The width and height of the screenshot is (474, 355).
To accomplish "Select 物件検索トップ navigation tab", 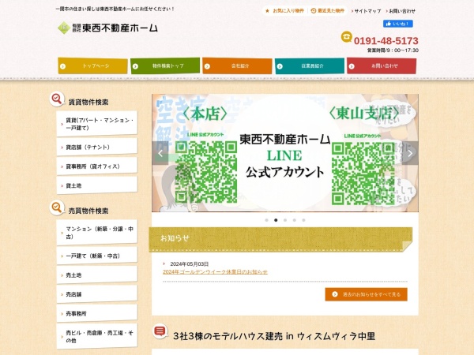I will click(165, 65).
